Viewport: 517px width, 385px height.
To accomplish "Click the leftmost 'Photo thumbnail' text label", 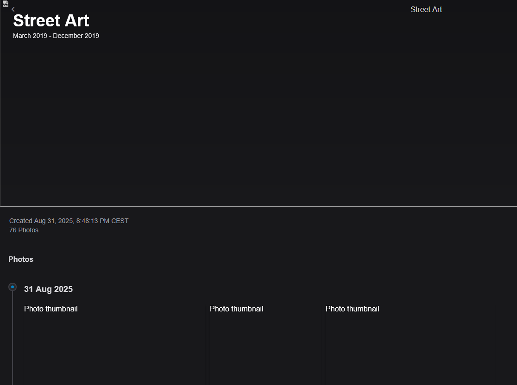I will (51, 309).
